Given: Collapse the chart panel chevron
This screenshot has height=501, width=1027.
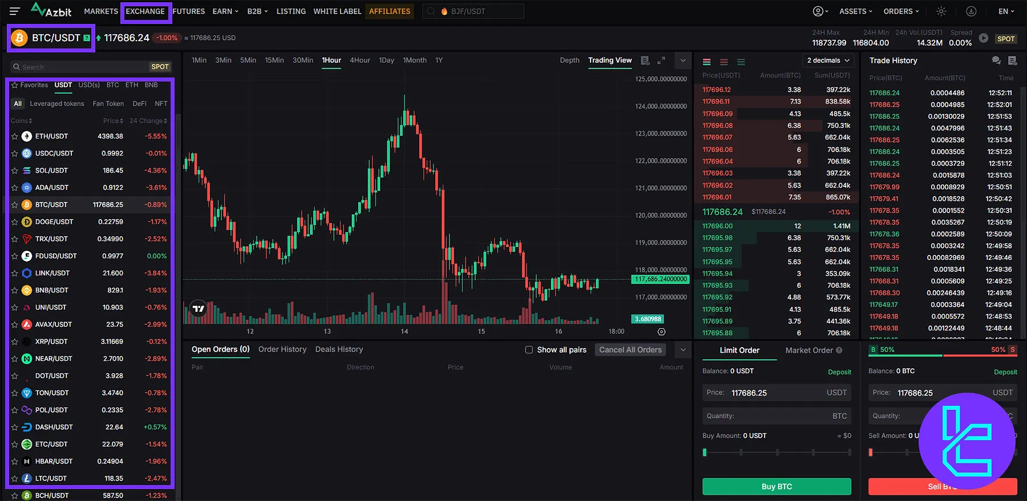Looking at the screenshot, I should pos(683,60).
